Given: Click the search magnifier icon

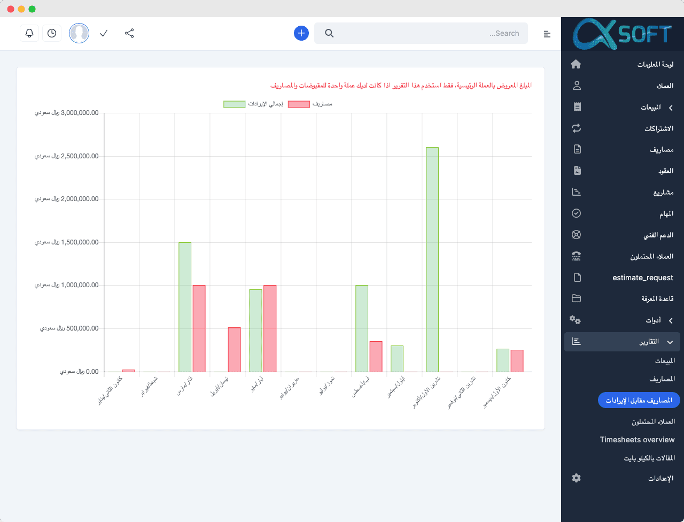Looking at the screenshot, I should coord(329,33).
